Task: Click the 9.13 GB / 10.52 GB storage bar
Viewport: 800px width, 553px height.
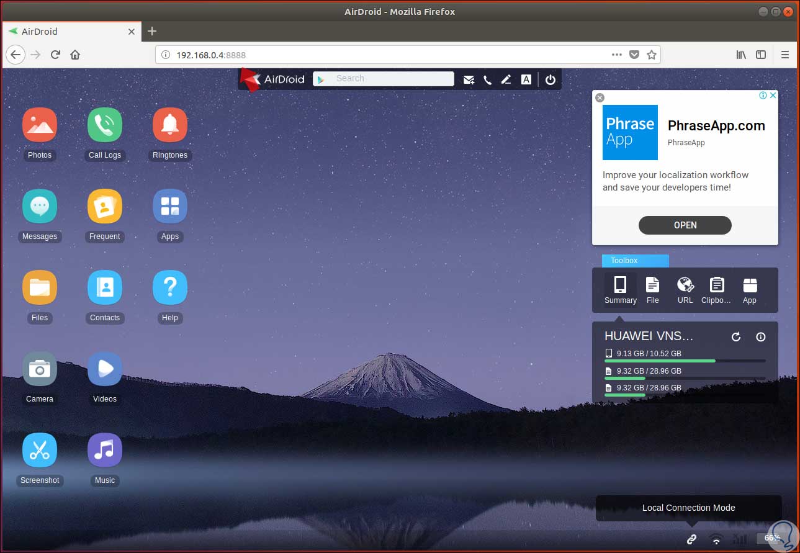Action: pyautogui.click(x=685, y=361)
